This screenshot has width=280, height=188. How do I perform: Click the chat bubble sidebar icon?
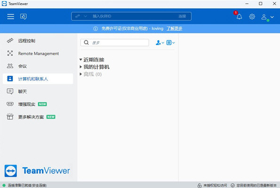click(x=10, y=91)
